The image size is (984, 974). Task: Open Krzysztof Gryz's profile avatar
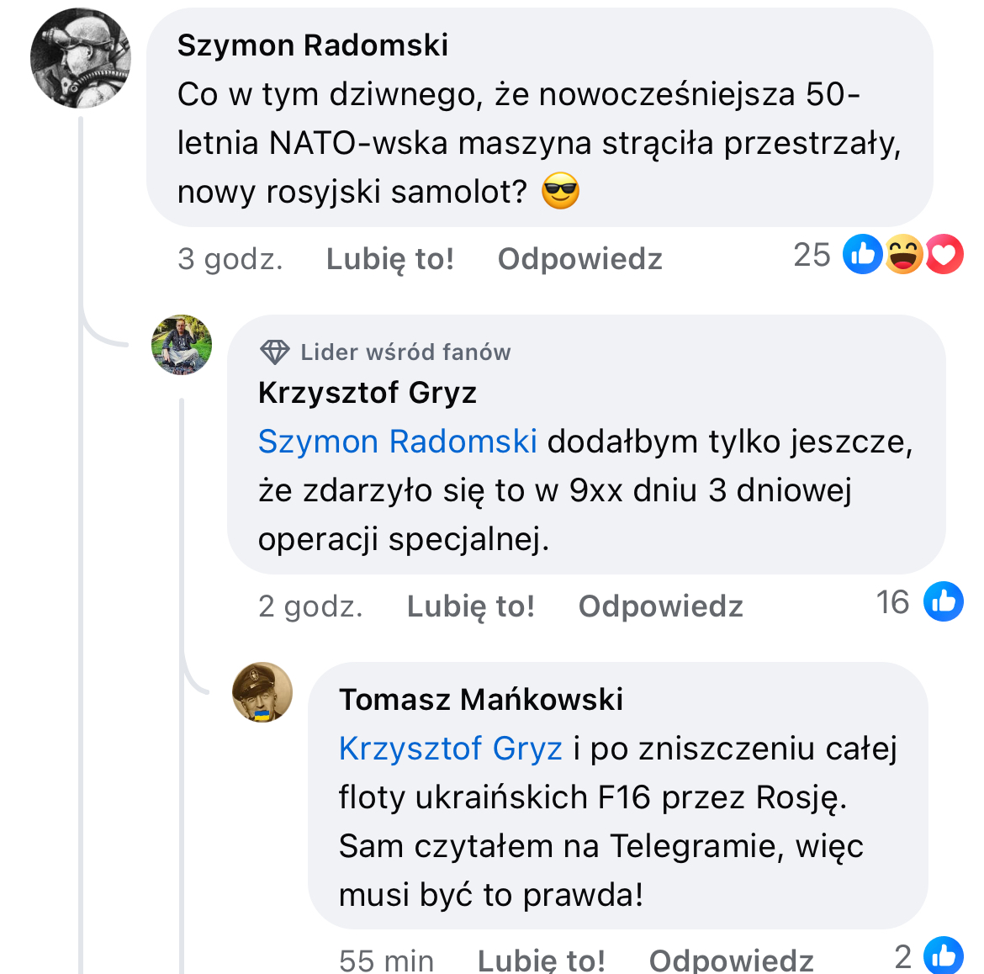click(182, 345)
